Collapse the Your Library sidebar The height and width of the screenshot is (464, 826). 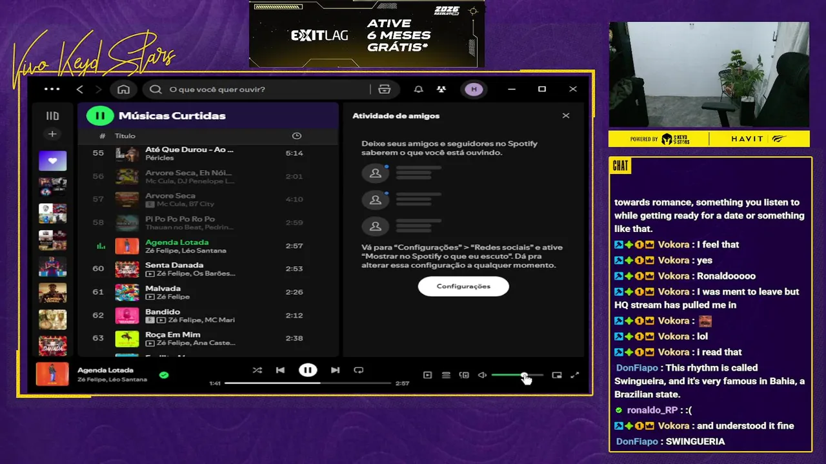pos(52,116)
